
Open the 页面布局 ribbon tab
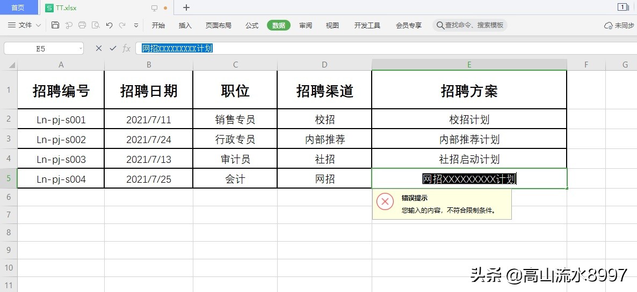218,25
